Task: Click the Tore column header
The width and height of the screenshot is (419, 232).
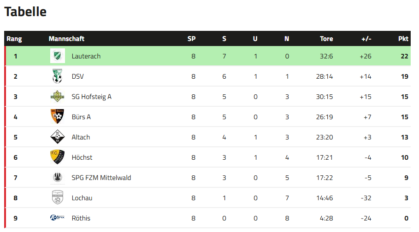Action: pos(326,39)
